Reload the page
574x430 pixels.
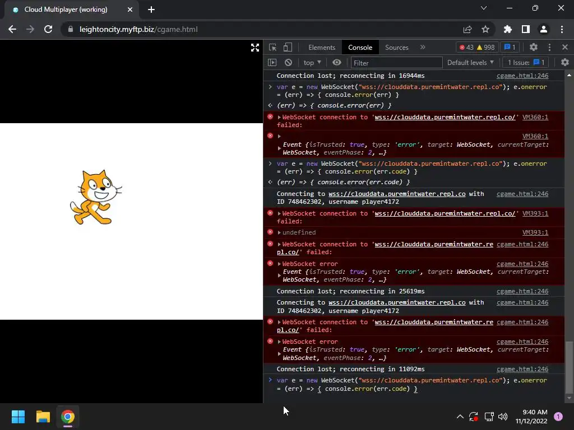[x=48, y=29]
